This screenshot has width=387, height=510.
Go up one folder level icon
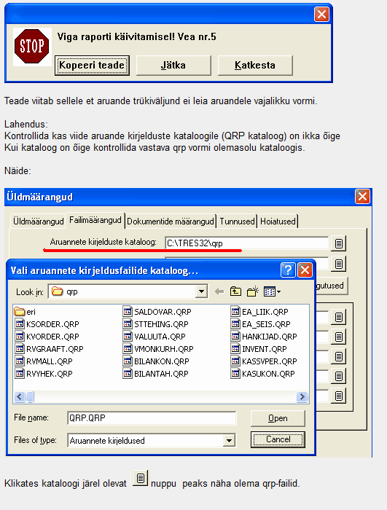(x=235, y=291)
